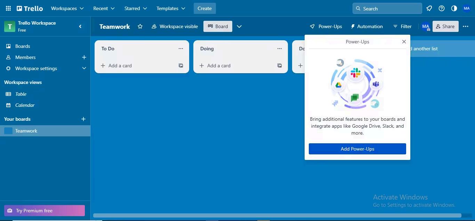
Task: Create from template in To Do list
Action: click(181, 66)
